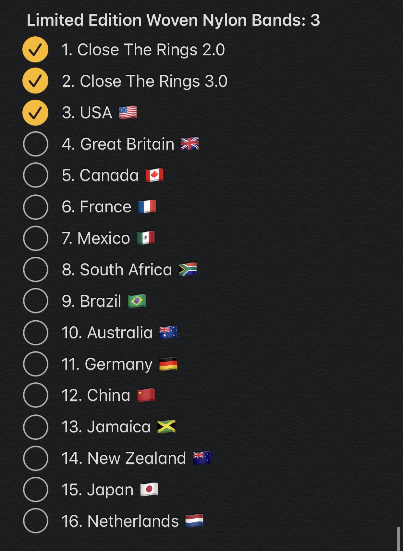The height and width of the screenshot is (551, 403).
Task: Check off the Great Britain item
Action: tap(35, 144)
